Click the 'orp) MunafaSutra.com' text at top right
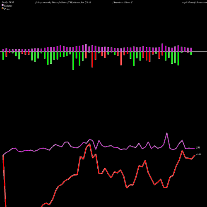 pyautogui.click(x=195, y=2)
